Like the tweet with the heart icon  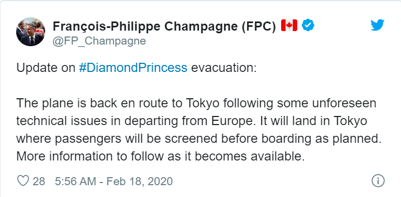tap(23, 181)
